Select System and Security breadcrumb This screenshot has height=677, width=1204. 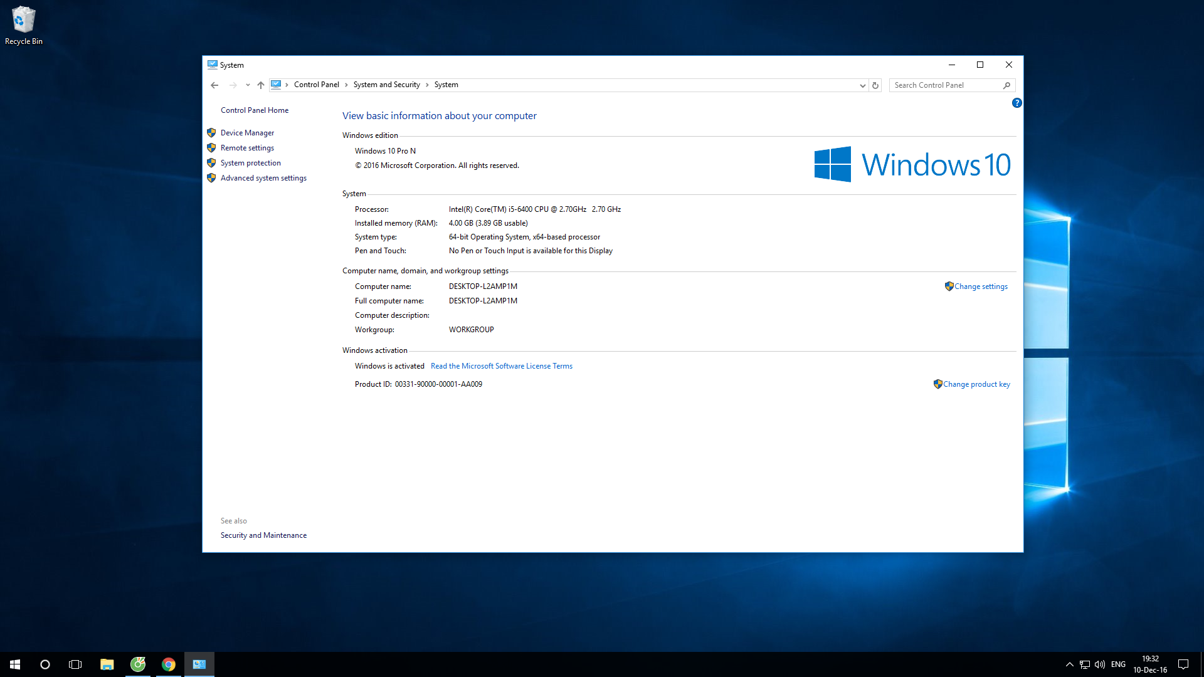tap(386, 85)
